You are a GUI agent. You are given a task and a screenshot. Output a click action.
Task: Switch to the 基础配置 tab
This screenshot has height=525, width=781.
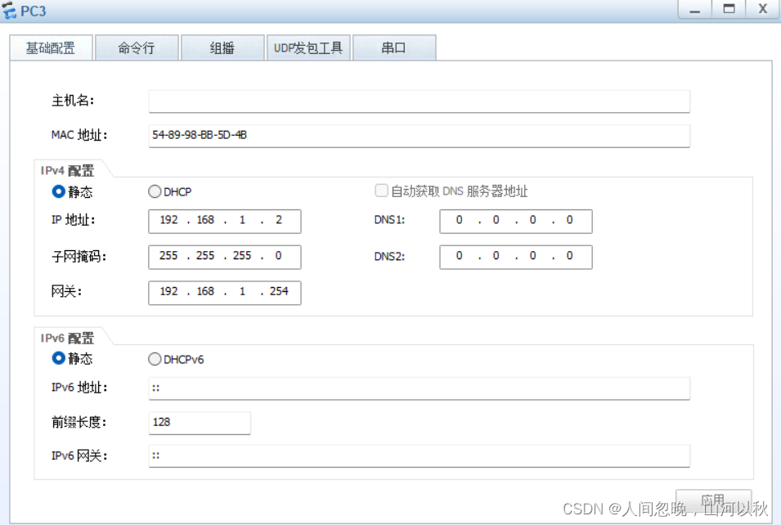pos(51,48)
